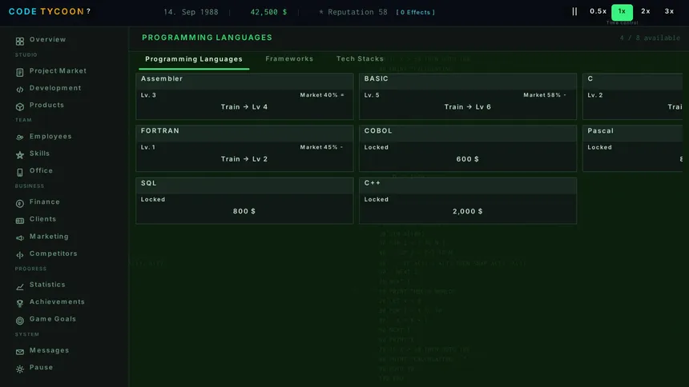The image size is (689, 387).
Task: Open the Development section
Action: [55, 88]
